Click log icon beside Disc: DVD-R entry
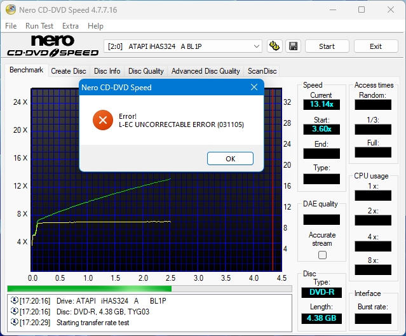Screen dimensions: 406x336 tap(14, 311)
